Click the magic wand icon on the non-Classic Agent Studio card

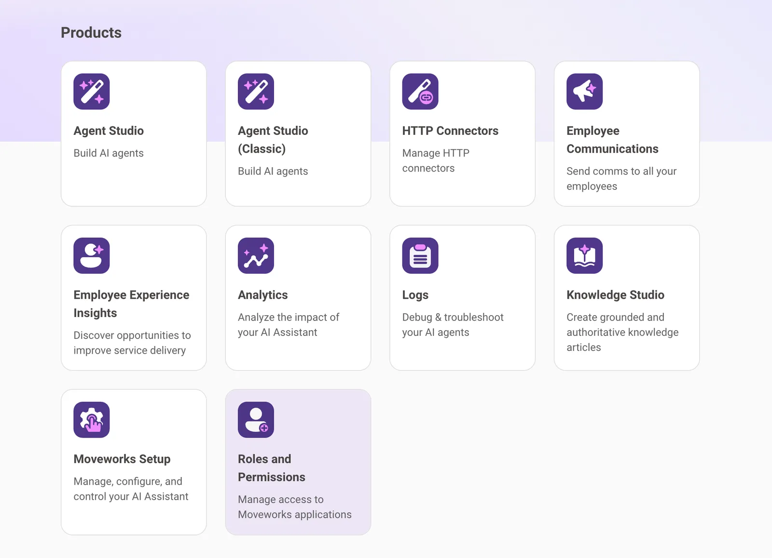coord(92,92)
